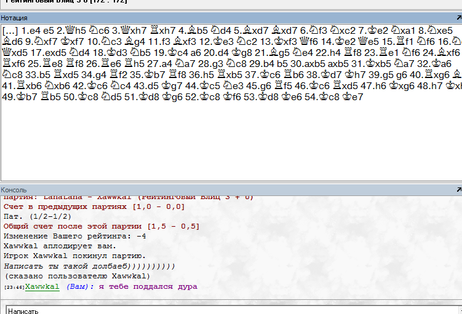
Task: Jump to move 43.d5
Action: (x=146, y=86)
